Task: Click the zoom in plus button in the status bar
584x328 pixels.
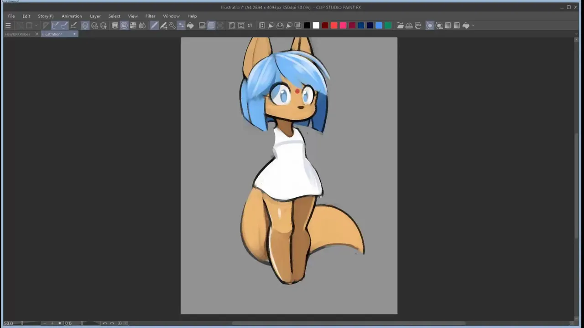Action: pos(52,323)
